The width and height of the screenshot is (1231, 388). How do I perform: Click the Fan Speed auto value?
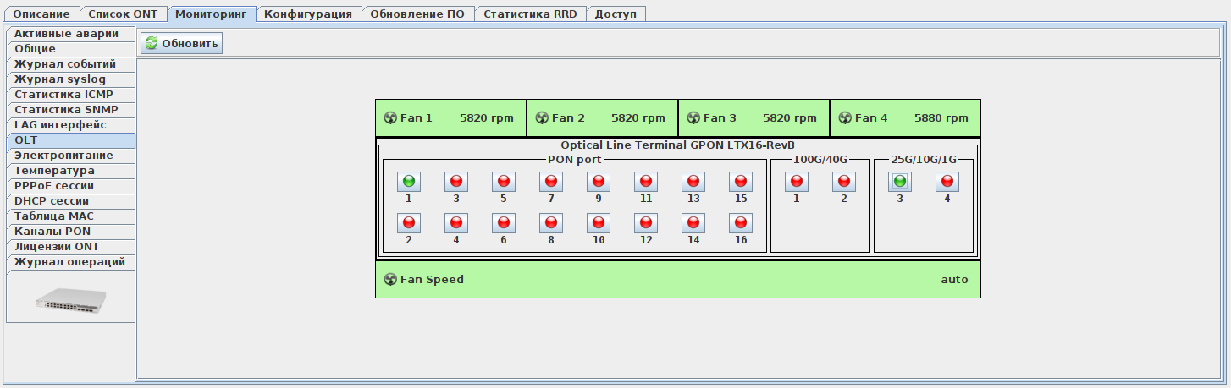pos(954,280)
